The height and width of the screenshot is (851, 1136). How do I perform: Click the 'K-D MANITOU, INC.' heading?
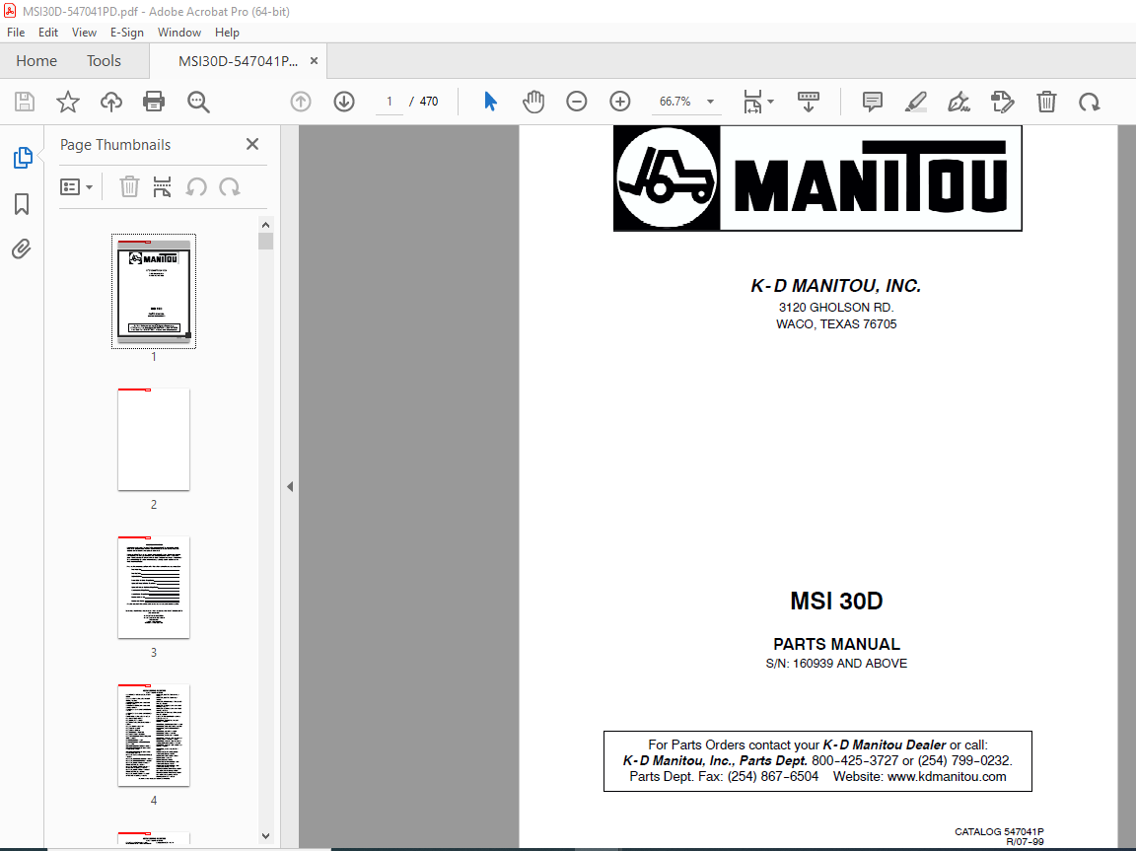coord(836,286)
